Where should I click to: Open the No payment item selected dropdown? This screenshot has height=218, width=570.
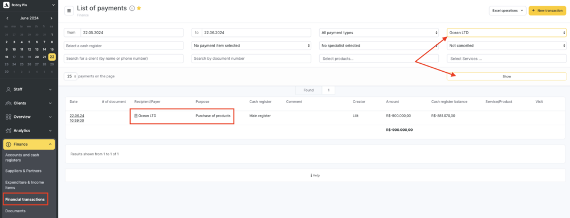pos(251,46)
